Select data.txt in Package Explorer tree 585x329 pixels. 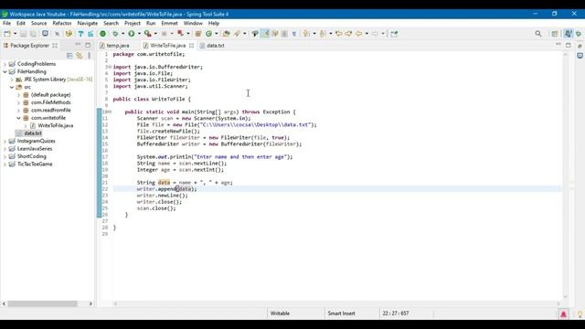click(x=33, y=133)
